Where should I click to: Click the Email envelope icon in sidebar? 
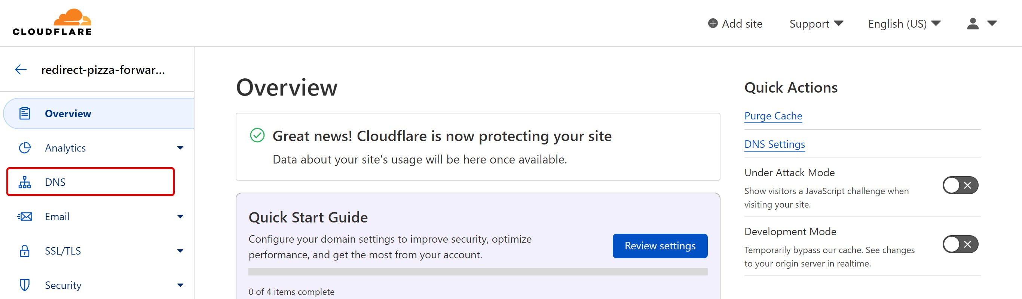pyautogui.click(x=25, y=217)
